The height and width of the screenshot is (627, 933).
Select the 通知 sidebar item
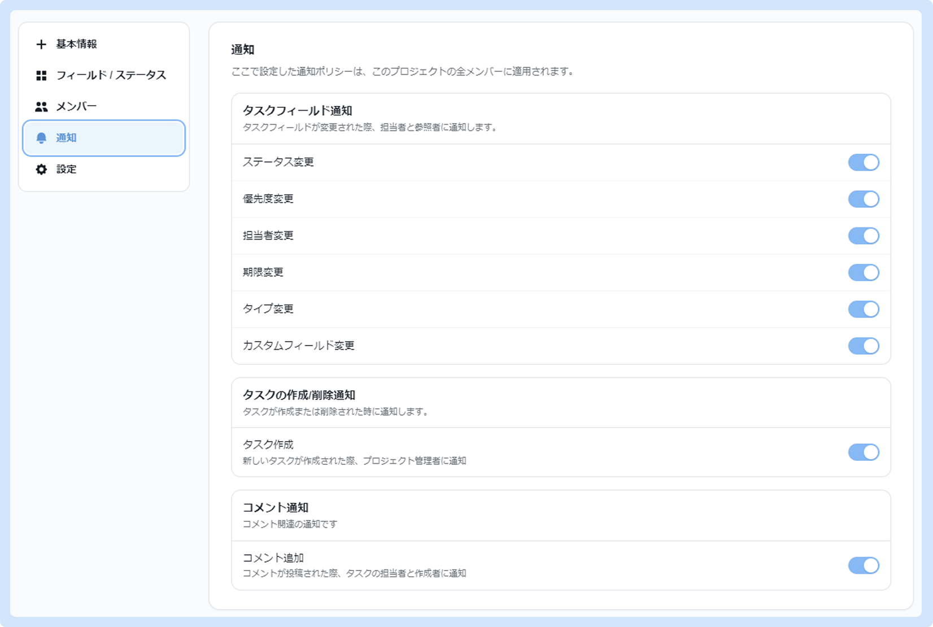coord(104,138)
